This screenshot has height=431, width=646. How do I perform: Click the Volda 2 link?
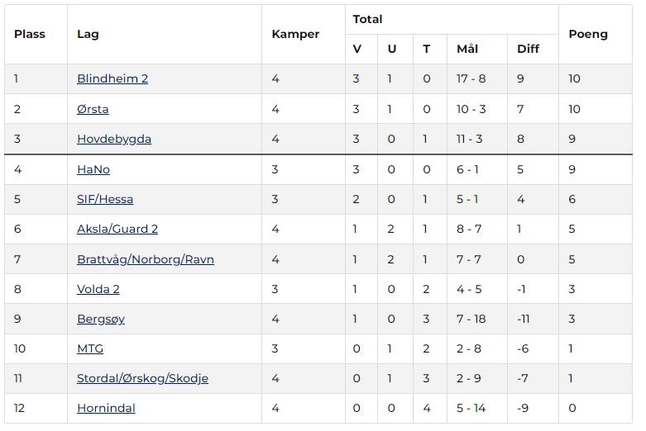98,289
